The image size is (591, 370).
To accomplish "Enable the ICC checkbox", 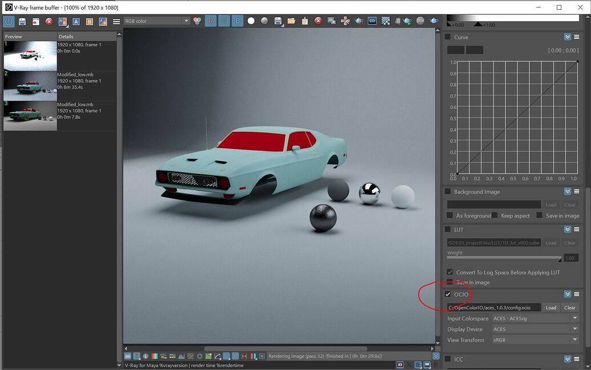I will coord(448,359).
